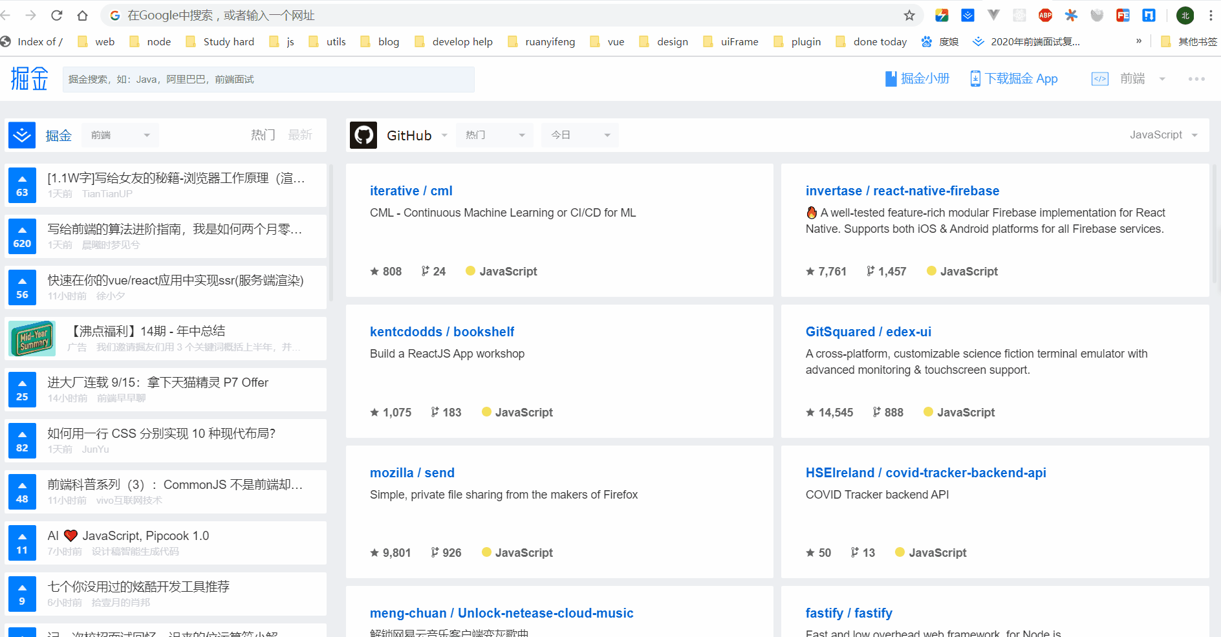Image resolution: width=1221 pixels, height=637 pixels.
Task: Open the 'Study hard' bookmark folder
Action: point(220,41)
